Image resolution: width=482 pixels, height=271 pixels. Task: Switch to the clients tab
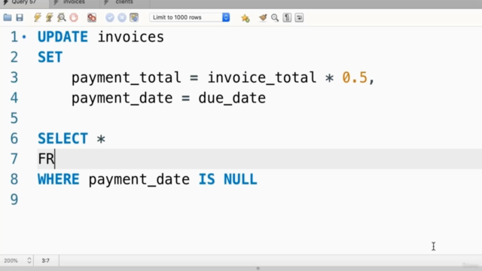coord(124,2)
